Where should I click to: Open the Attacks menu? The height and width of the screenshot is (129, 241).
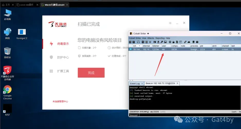coord(151,38)
